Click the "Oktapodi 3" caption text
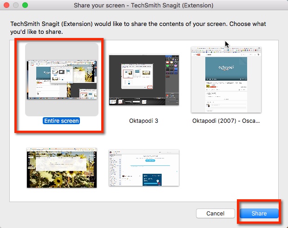Image resolution: width=288 pixels, height=228 pixels. click(x=144, y=120)
